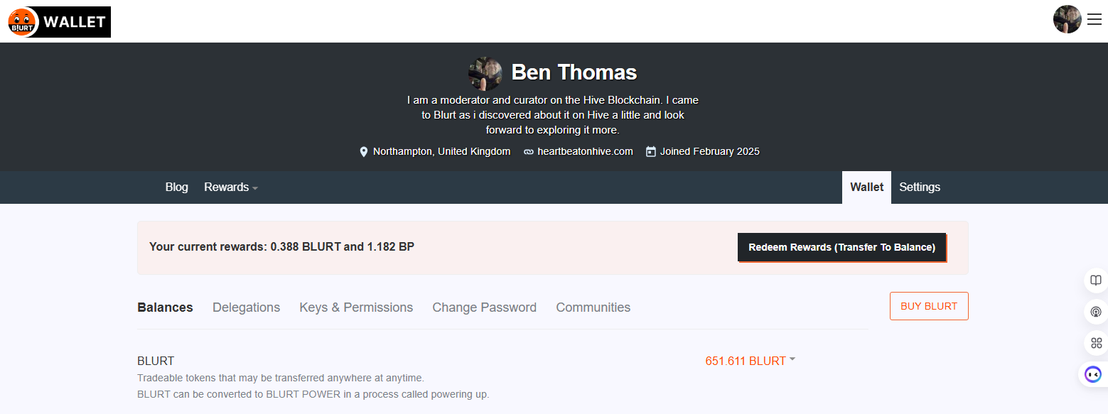Viewport: 1108px width, 414px height.
Task: Click the BUY BLURT button
Action: point(928,306)
